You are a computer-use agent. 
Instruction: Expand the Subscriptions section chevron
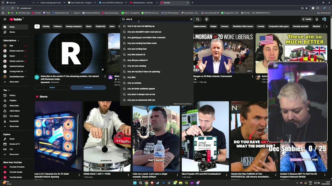(18, 41)
